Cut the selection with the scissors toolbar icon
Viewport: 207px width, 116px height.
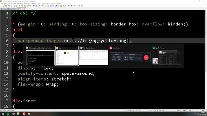(x=19, y=6)
